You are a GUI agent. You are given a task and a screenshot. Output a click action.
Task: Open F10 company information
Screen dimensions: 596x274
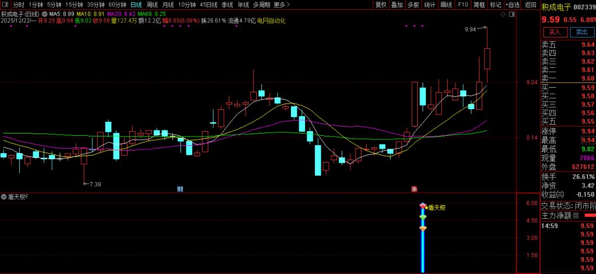(x=463, y=5)
